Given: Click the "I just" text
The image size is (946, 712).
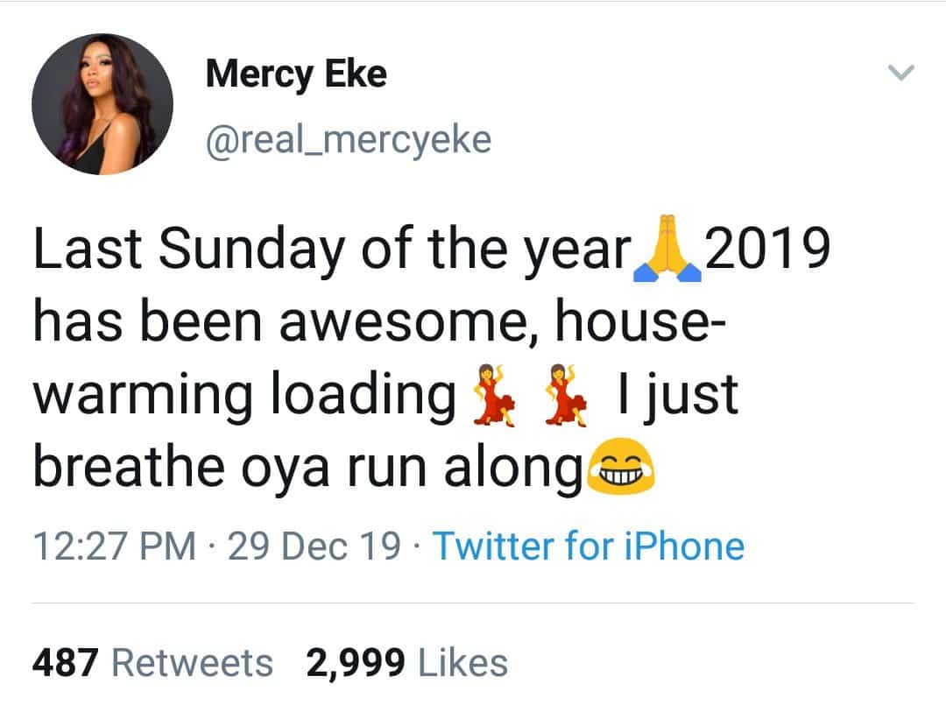Looking at the screenshot, I should click(x=678, y=395).
